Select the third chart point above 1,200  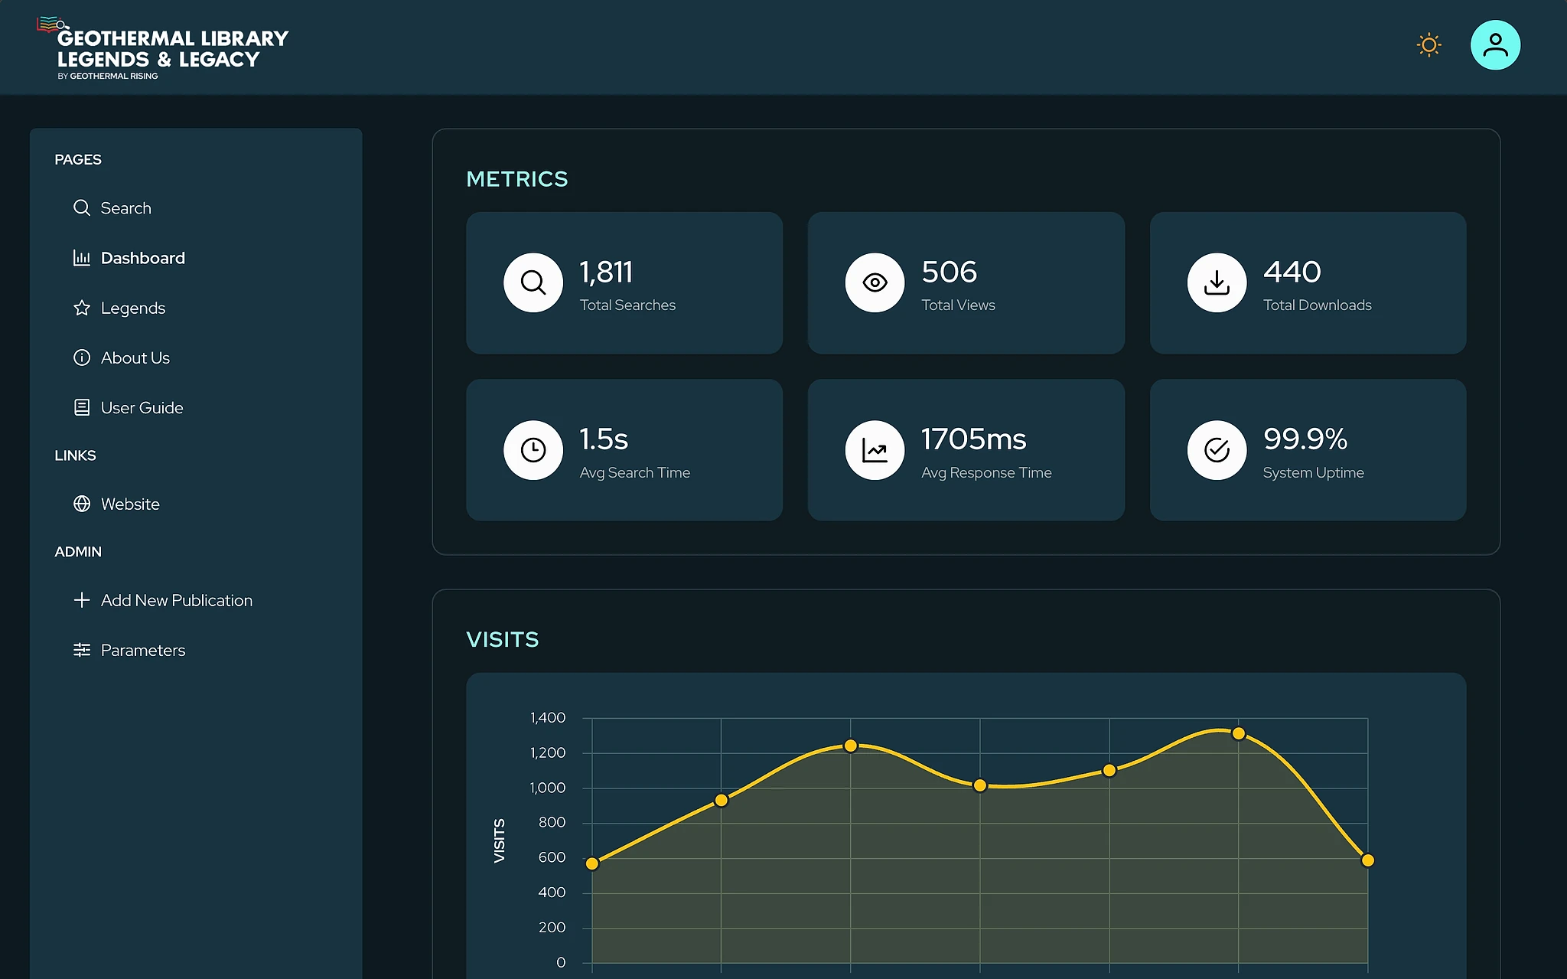point(850,746)
